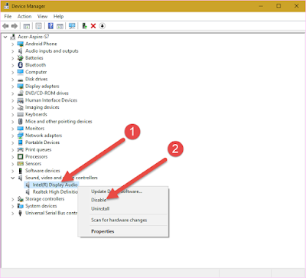Image resolution: width=306 pixels, height=278 pixels.
Task: Click the Scan for hardware changes monitor icon
Action: (72, 26)
